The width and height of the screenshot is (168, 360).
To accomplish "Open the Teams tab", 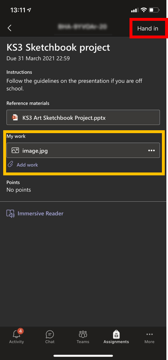I will click(83, 337).
